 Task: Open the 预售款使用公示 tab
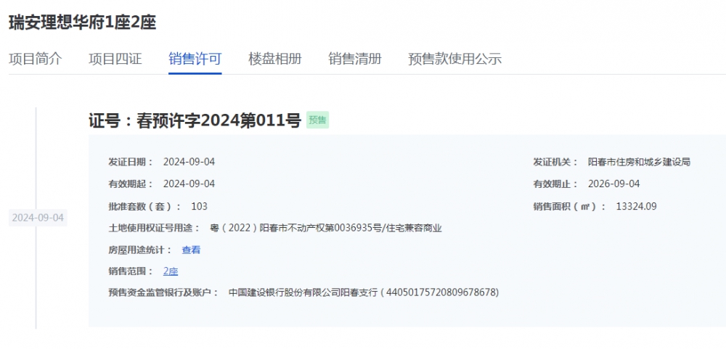[x=455, y=59]
